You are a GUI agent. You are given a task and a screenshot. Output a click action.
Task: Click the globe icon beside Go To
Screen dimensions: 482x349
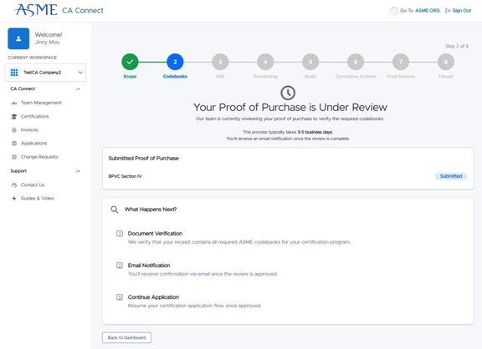[x=394, y=10]
